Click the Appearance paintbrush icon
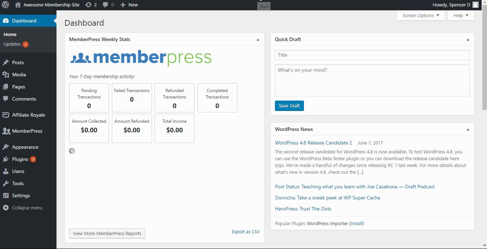 [x=6, y=147]
